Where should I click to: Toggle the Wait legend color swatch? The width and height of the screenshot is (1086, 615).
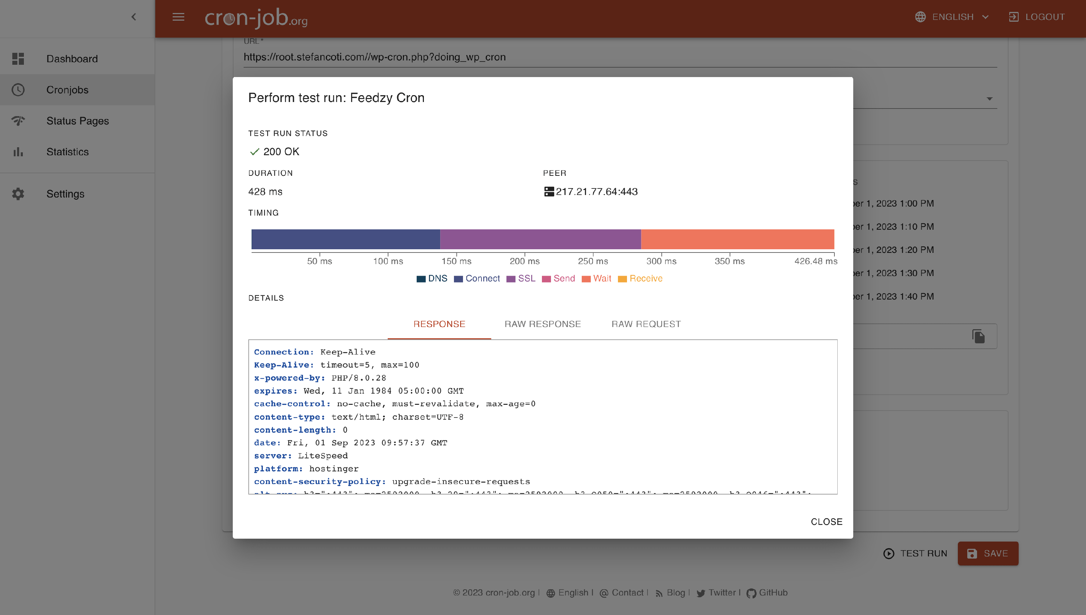point(586,279)
